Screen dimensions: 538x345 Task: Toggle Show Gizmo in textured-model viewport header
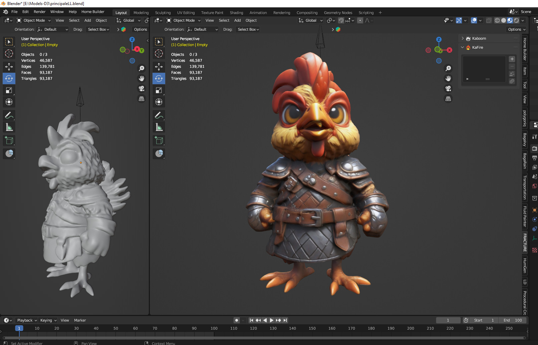(x=459, y=20)
